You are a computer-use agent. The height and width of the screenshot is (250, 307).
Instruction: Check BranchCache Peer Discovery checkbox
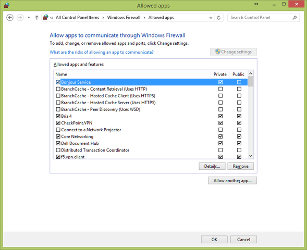[58, 109]
